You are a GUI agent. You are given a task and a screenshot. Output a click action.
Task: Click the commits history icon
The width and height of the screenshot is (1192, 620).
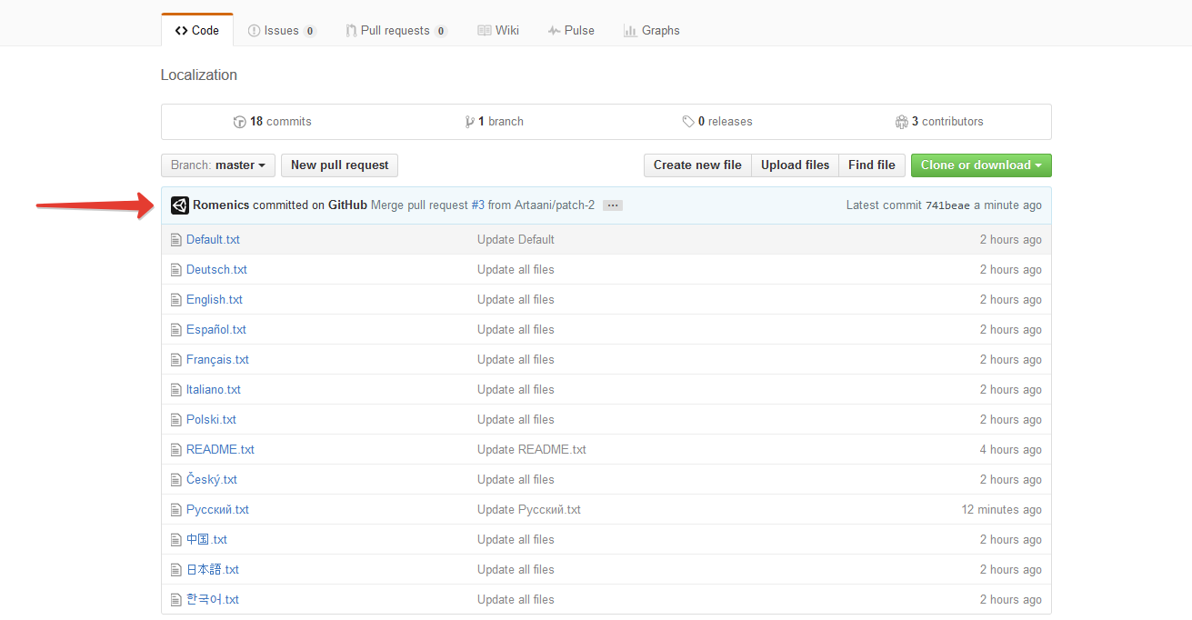(x=240, y=122)
